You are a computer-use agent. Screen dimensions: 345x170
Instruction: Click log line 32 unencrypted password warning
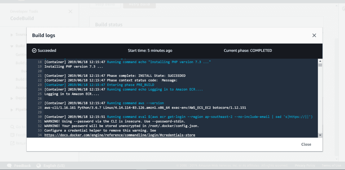(x=122, y=126)
